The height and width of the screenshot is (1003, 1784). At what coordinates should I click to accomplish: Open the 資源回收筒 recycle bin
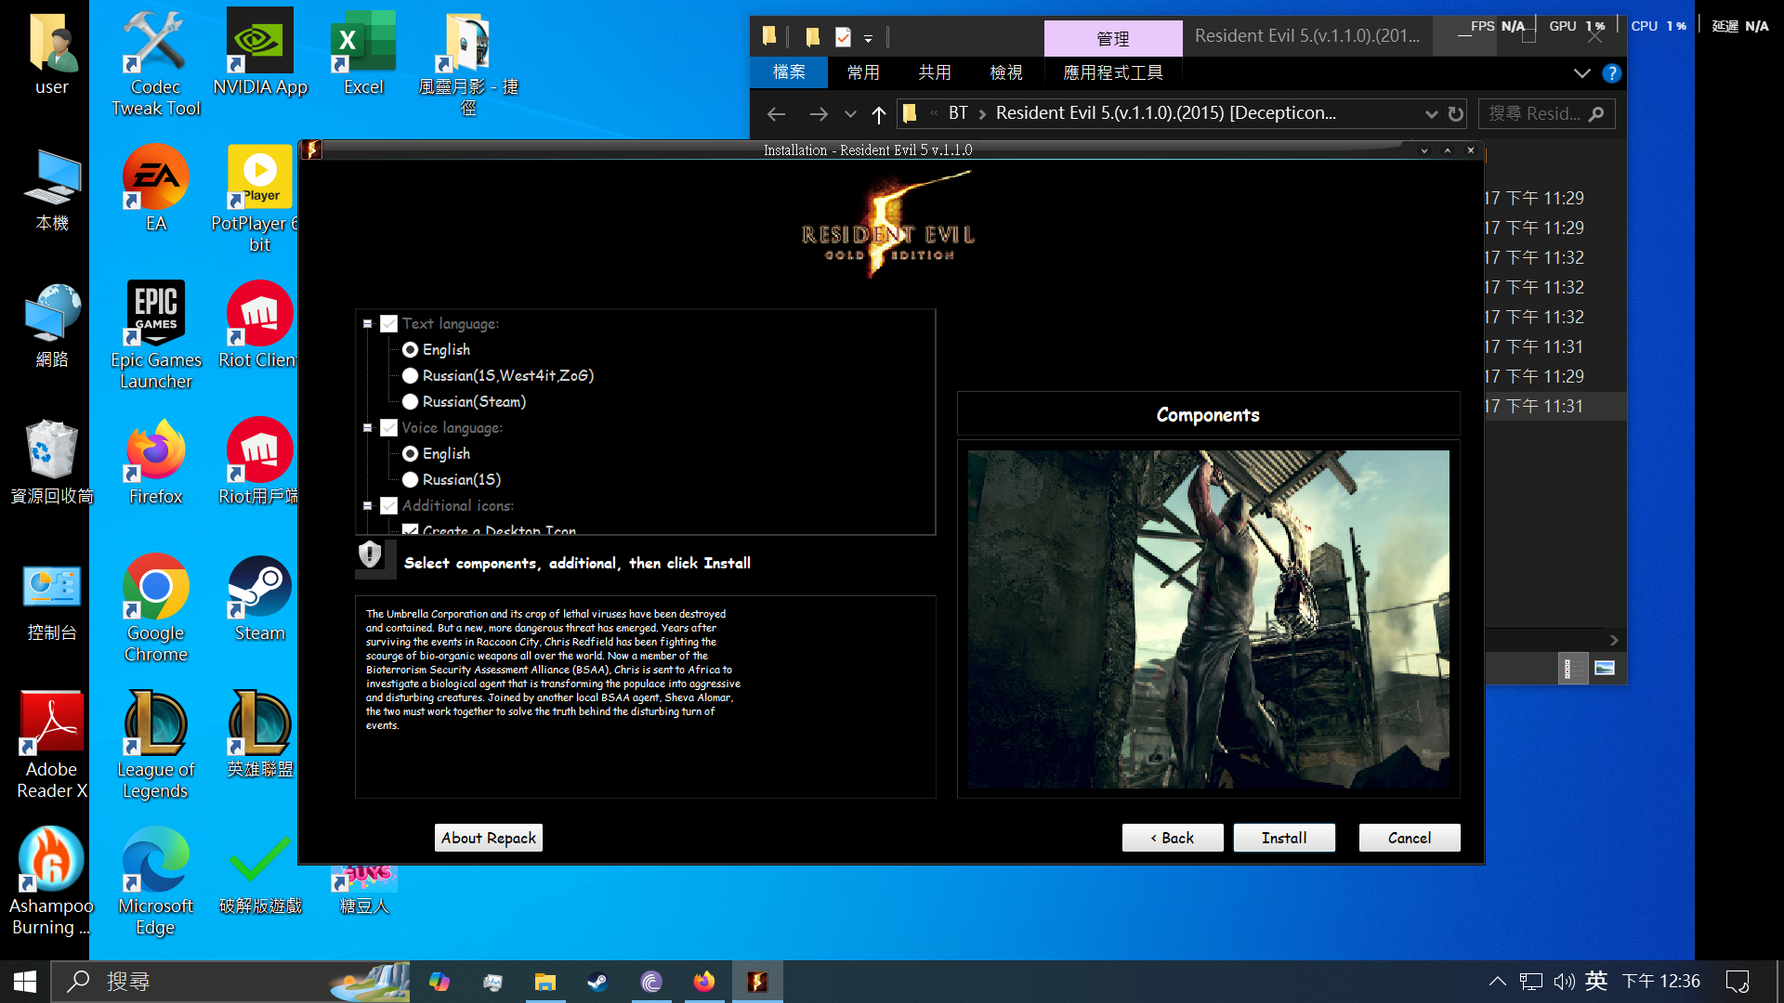[x=52, y=462]
